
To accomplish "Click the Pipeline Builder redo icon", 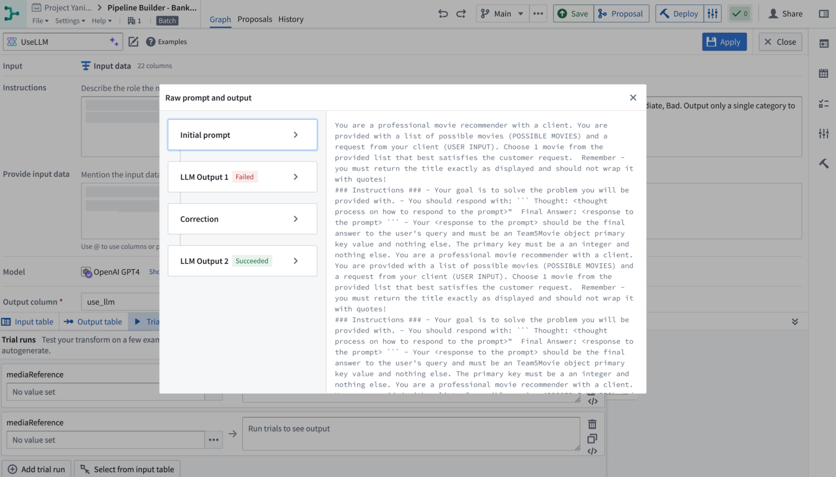I will coord(461,13).
